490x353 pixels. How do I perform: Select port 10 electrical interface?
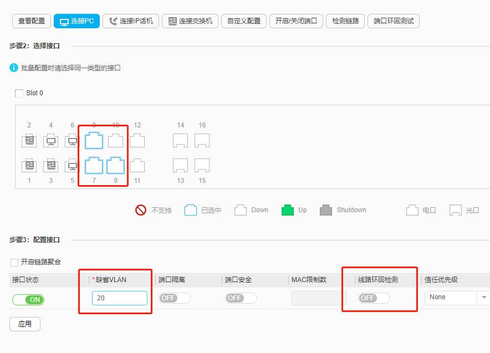coord(115,141)
